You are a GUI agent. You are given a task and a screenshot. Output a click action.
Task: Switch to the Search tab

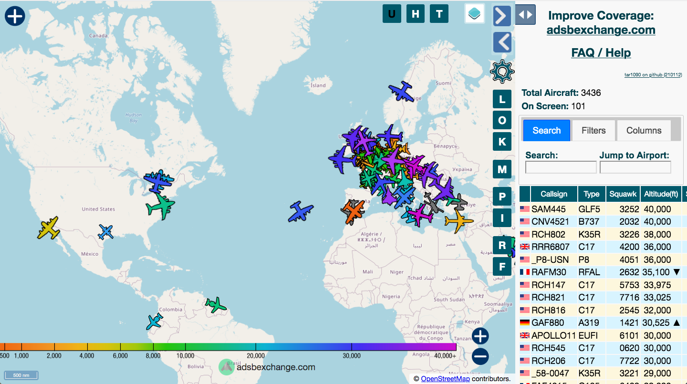547,130
